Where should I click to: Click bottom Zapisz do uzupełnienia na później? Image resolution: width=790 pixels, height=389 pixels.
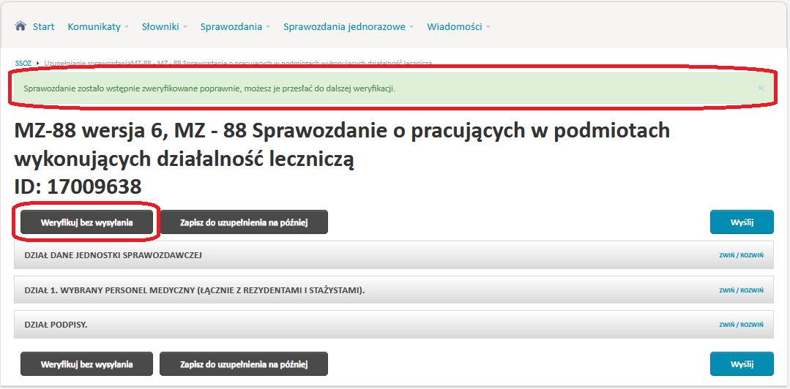244,364
